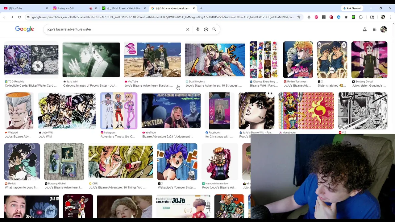
Task: Open the VIZ manga panel image
Action: 363,111
